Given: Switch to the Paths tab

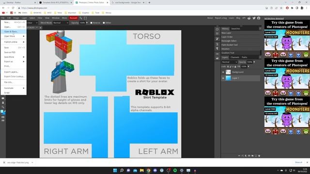Looking at the screenshot, I should click(244, 57).
